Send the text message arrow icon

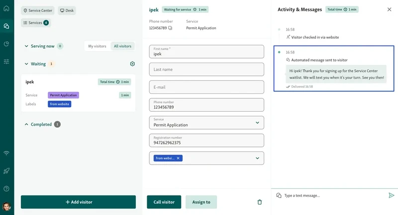point(391,195)
